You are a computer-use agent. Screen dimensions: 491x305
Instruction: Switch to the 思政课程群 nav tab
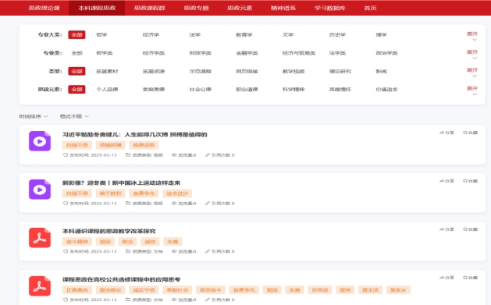[150, 8]
